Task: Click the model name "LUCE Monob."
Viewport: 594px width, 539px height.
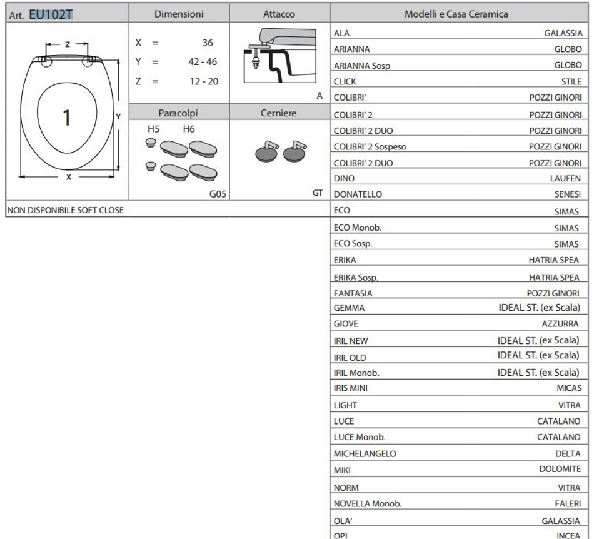Action: 360,438
